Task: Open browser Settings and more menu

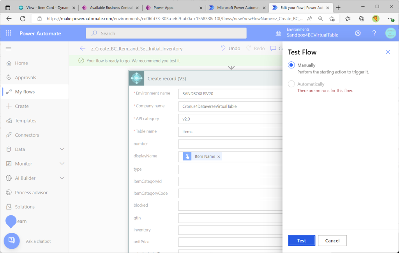Action: 390,19
